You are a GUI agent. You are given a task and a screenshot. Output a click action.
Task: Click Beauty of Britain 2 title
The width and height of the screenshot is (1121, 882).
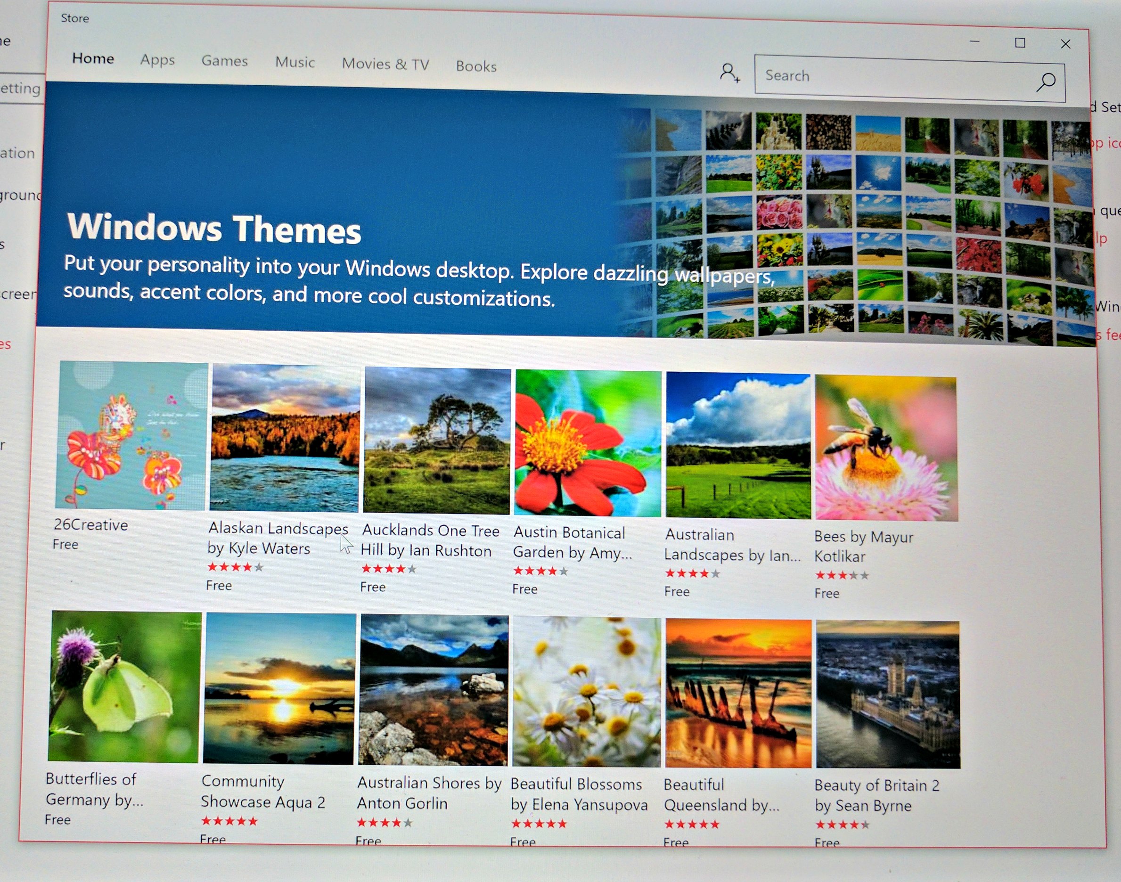click(877, 795)
